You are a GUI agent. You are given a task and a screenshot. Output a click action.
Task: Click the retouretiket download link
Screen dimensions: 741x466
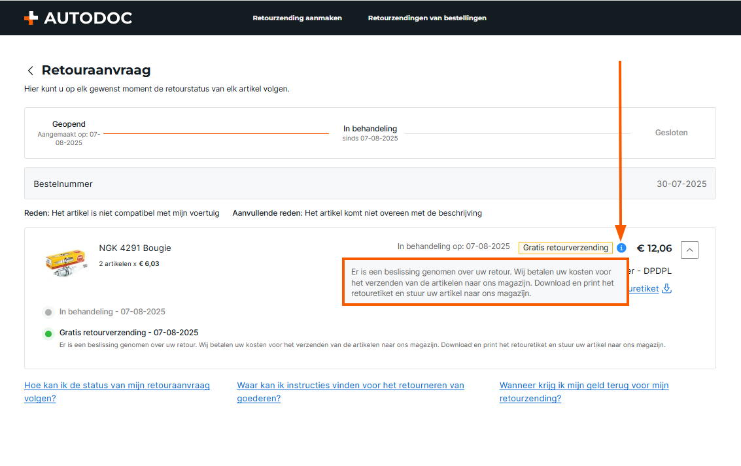coord(644,288)
